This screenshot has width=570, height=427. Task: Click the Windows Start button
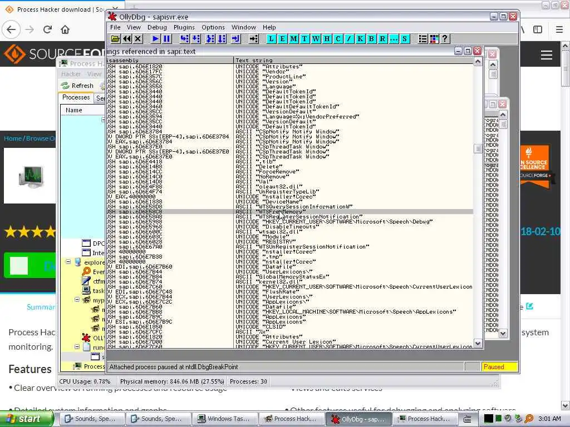pyautogui.click(x=26, y=419)
